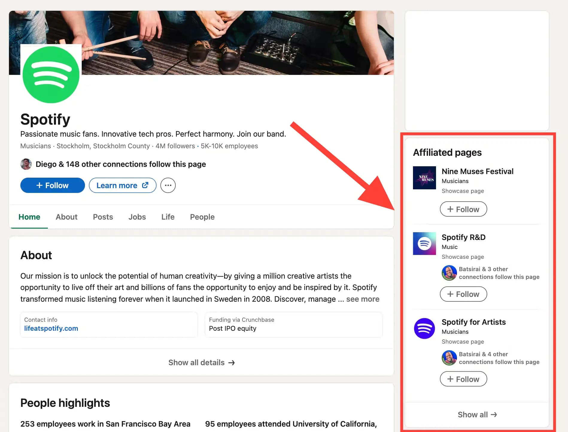
Task: Switch to the Jobs tab
Action: [137, 217]
